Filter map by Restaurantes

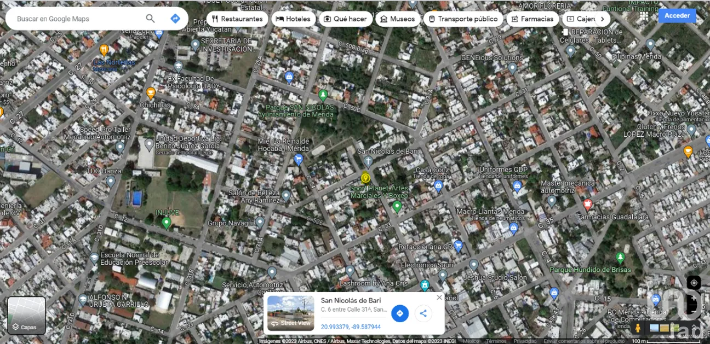pyautogui.click(x=237, y=19)
